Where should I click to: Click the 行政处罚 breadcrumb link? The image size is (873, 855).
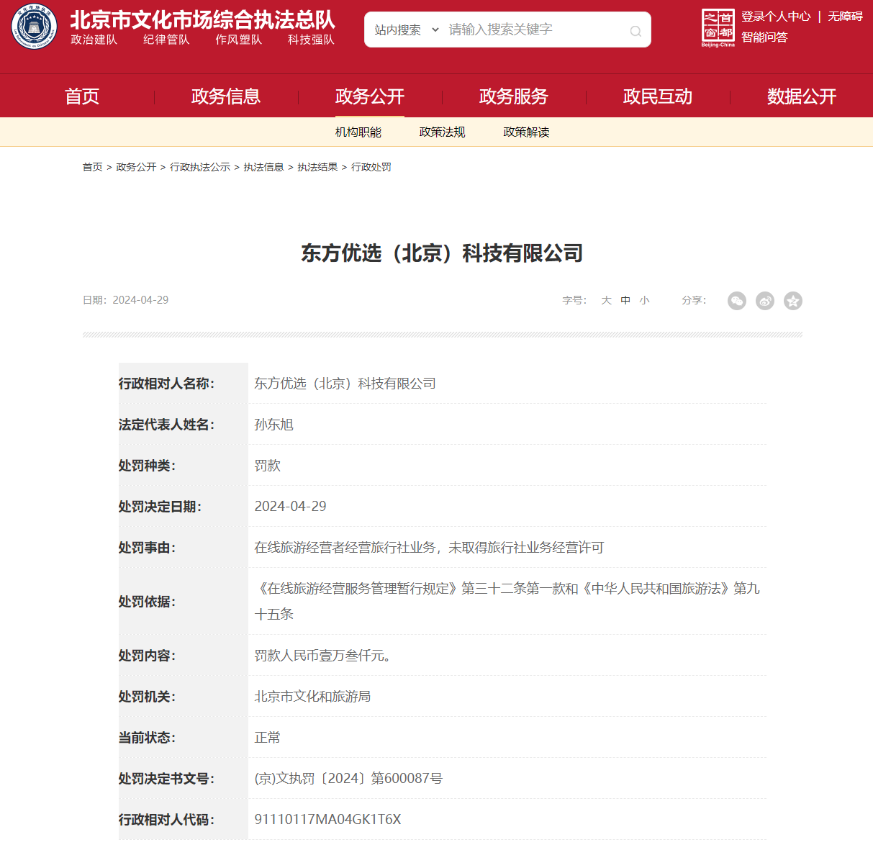tap(371, 167)
